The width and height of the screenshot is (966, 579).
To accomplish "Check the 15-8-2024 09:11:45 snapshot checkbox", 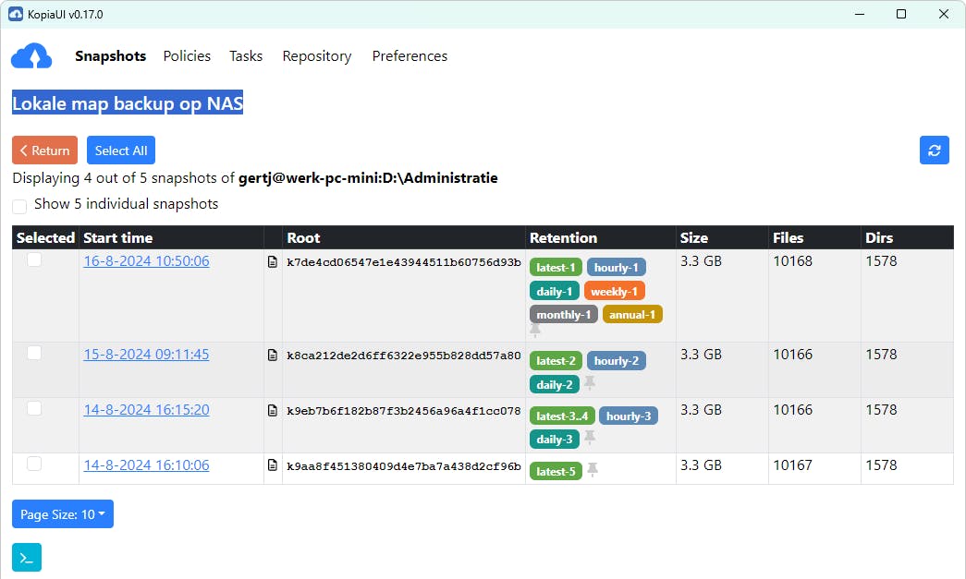I will tap(34, 353).
